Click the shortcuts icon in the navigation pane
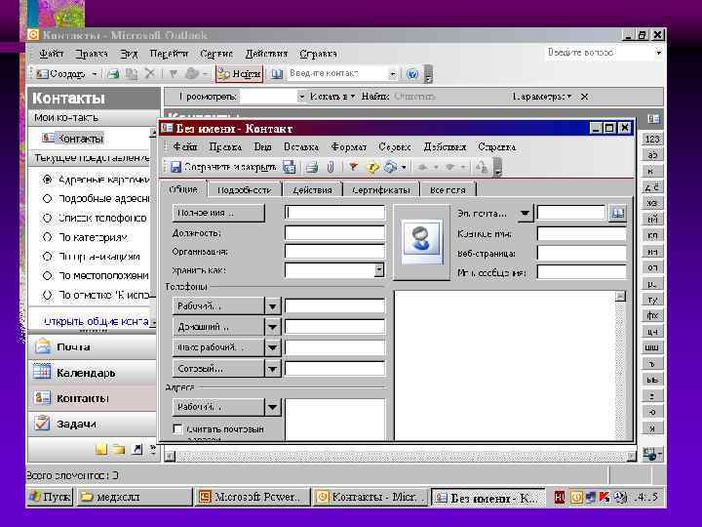The image size is (702, 527). pos(137,449)
